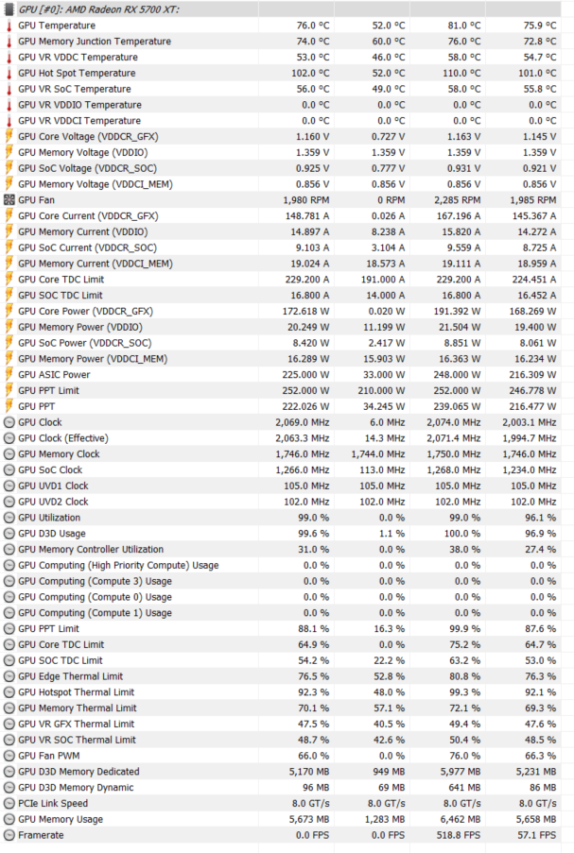The height and width of the screenshot is (853, 574).
Task: Click lightning icon beside GPU SoC Voltage (VDDCR_SOC)
Action: pos(9,169)
